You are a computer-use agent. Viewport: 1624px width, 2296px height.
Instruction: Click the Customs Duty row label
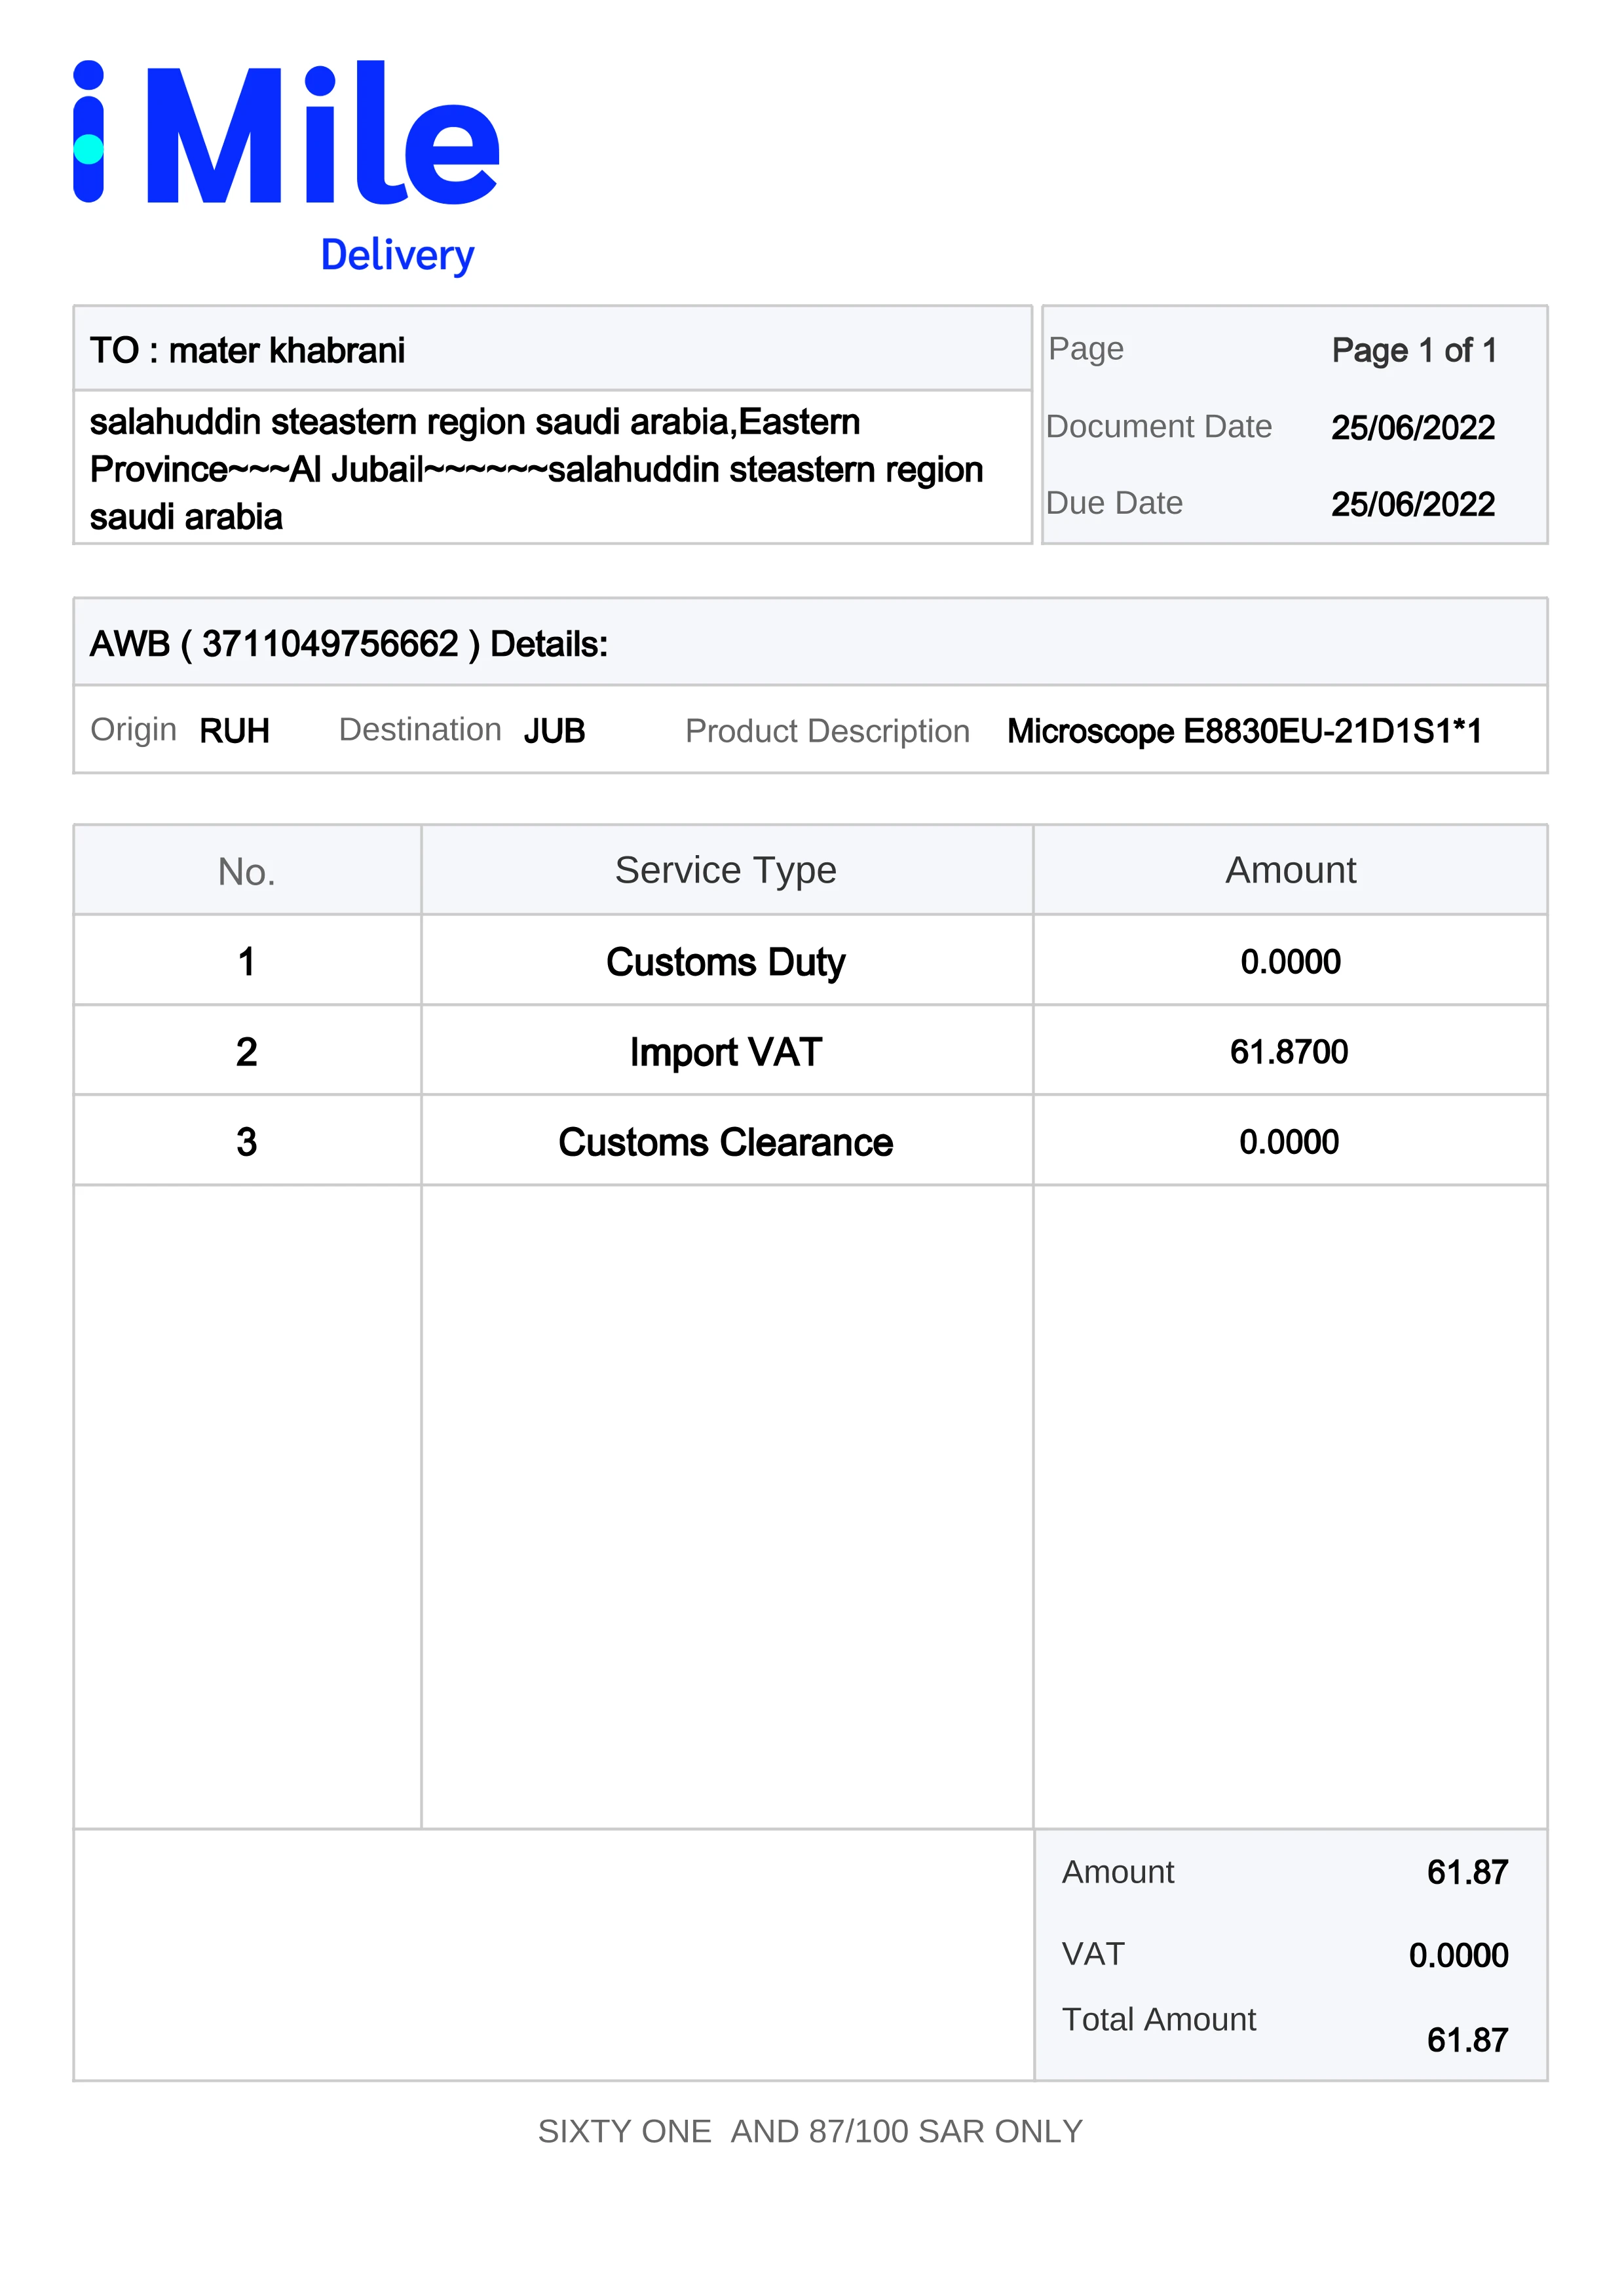point(725,962)
